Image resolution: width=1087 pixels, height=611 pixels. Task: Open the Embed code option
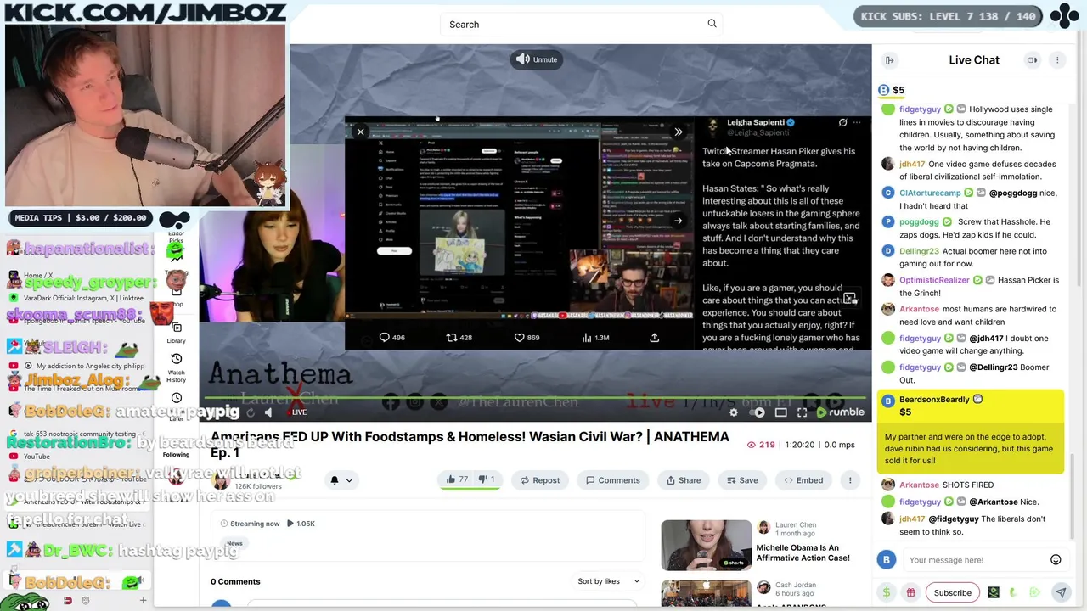[803, 480]
